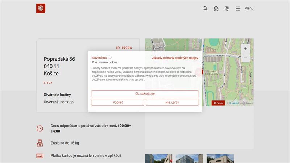The width and height of the screenshot is (290, 163).
Task: Expand the slovenčina language dropdown
Action: (101, 58)
